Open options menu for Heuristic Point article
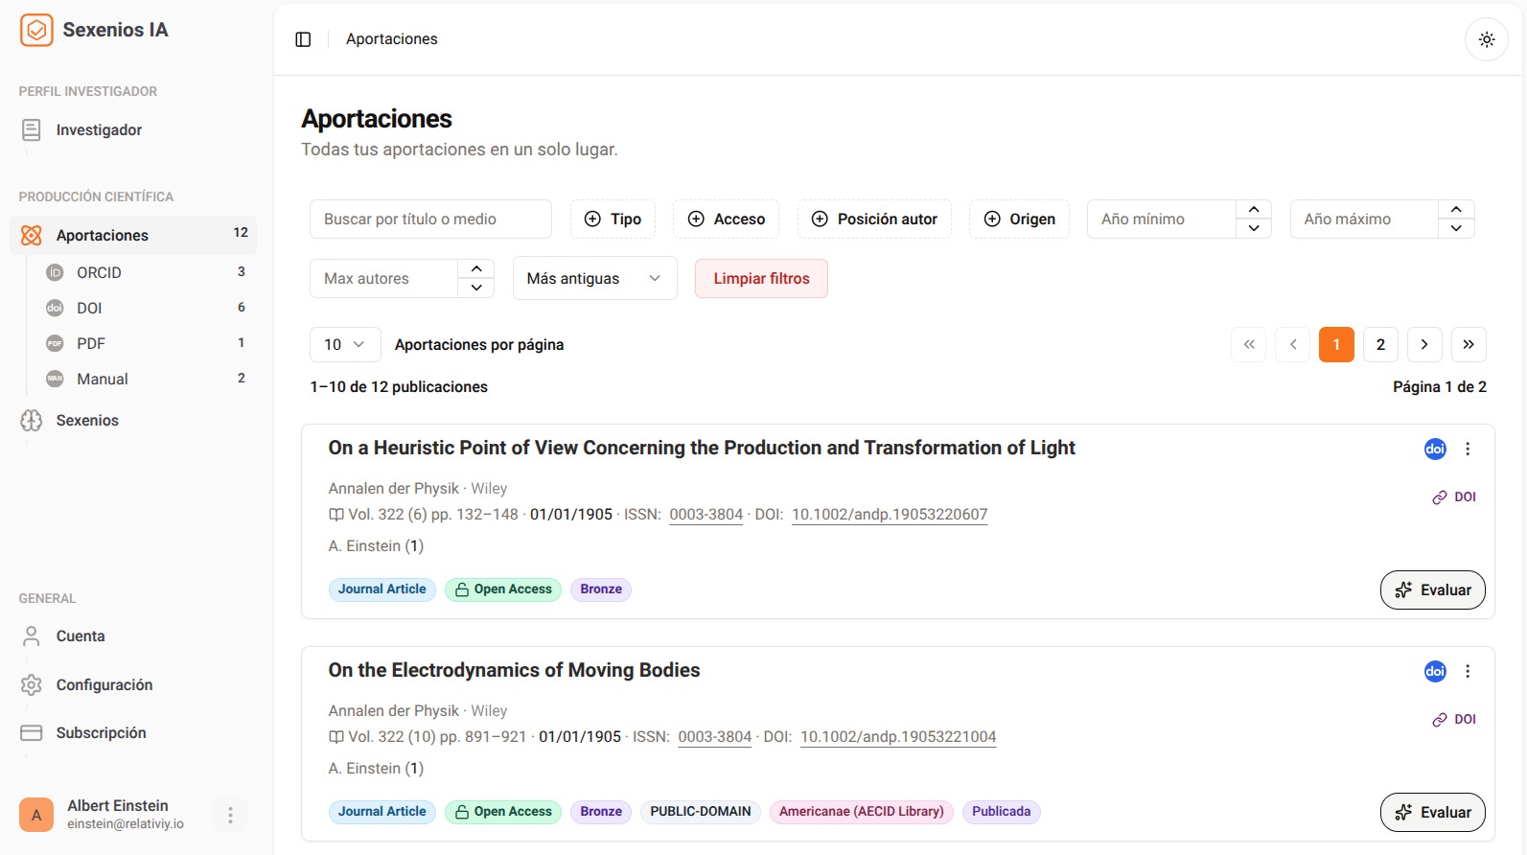Screen dimensions: 1527x855 (x=1467, y=449)
